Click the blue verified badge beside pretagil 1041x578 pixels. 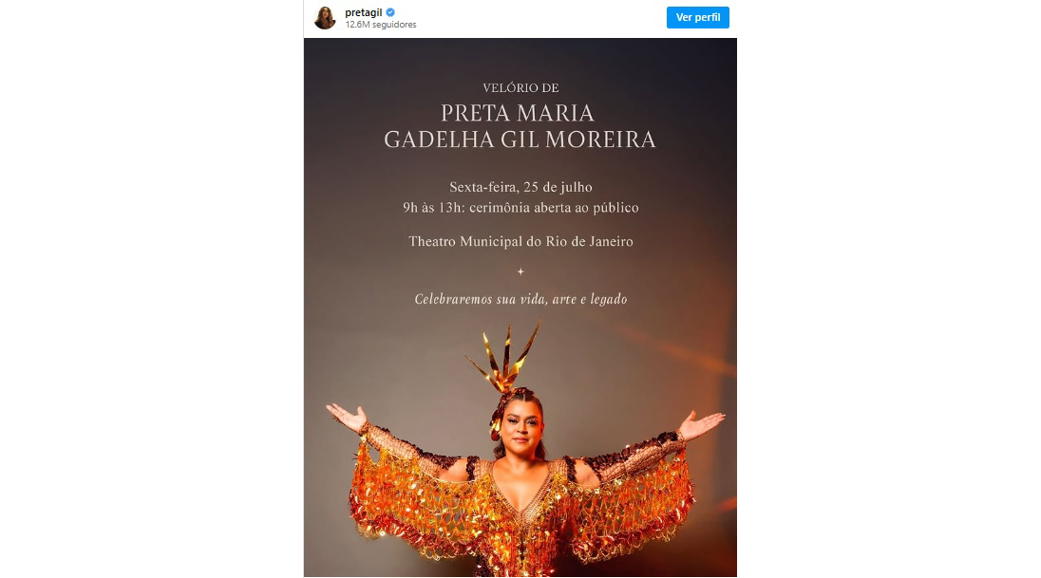click(x=390, y=12)
